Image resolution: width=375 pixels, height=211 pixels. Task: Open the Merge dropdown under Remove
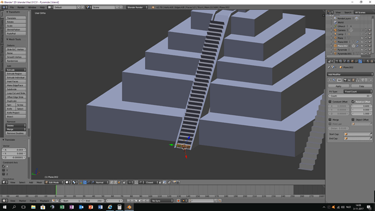point(16,129)
